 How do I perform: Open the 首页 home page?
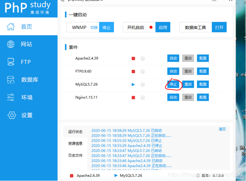(29, 27)
